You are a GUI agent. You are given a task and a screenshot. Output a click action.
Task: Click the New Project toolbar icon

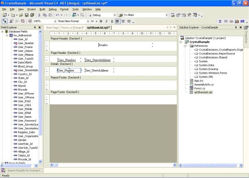(5, 15)
